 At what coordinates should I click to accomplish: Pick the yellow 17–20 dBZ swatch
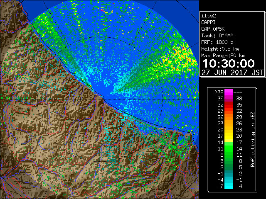click(229, 136)
